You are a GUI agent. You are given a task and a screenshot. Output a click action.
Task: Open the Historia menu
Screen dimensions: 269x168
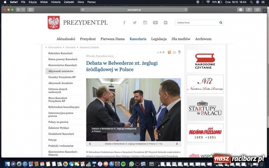coord(55,2)
